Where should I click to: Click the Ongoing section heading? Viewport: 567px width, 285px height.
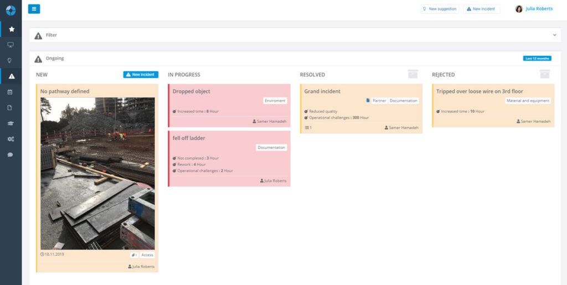coord(55,58)
